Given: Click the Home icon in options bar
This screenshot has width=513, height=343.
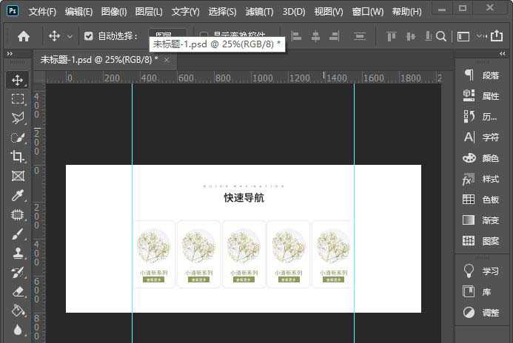Looking at the screenshot, I should pos(24,36).
